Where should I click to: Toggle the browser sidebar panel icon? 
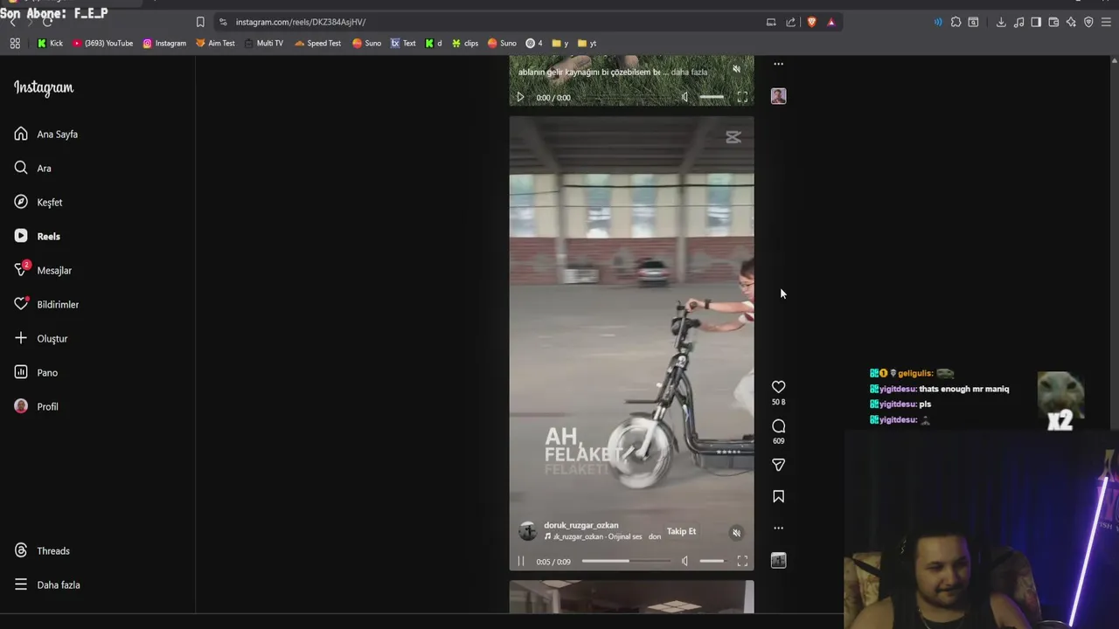[1036, 22]
